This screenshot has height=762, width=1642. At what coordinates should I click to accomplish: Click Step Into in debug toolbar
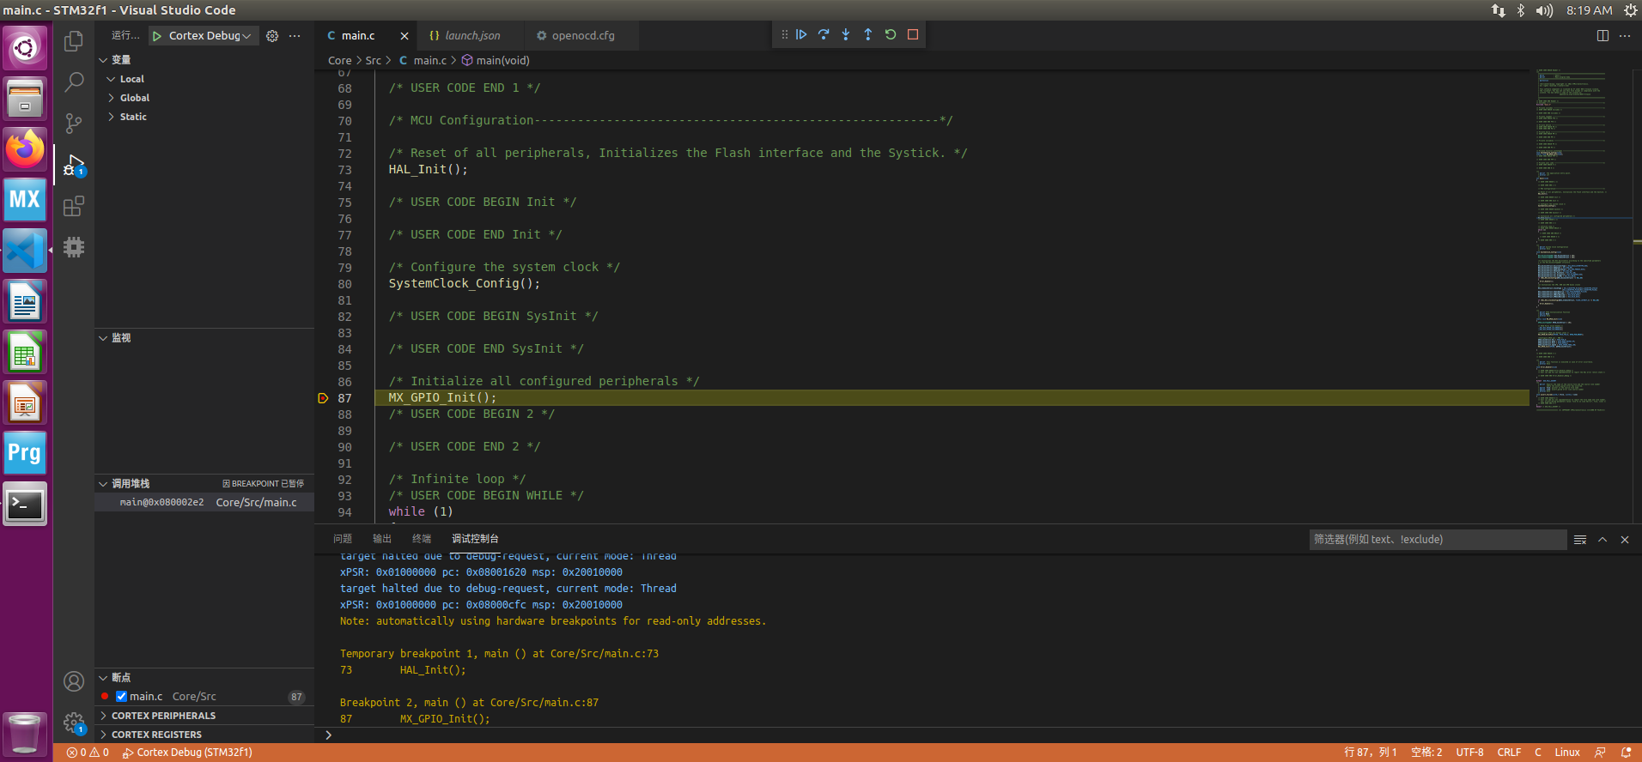click(846, 34)
